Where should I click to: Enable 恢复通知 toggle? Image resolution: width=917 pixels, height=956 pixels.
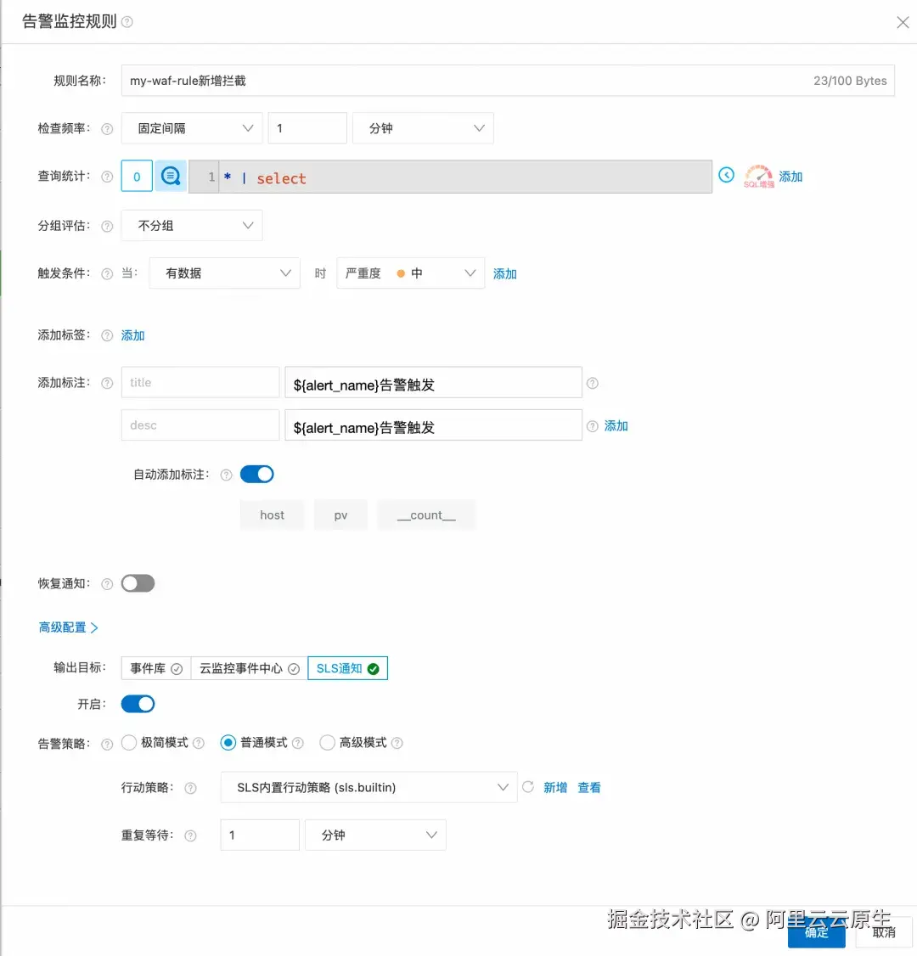coord(138,583)
